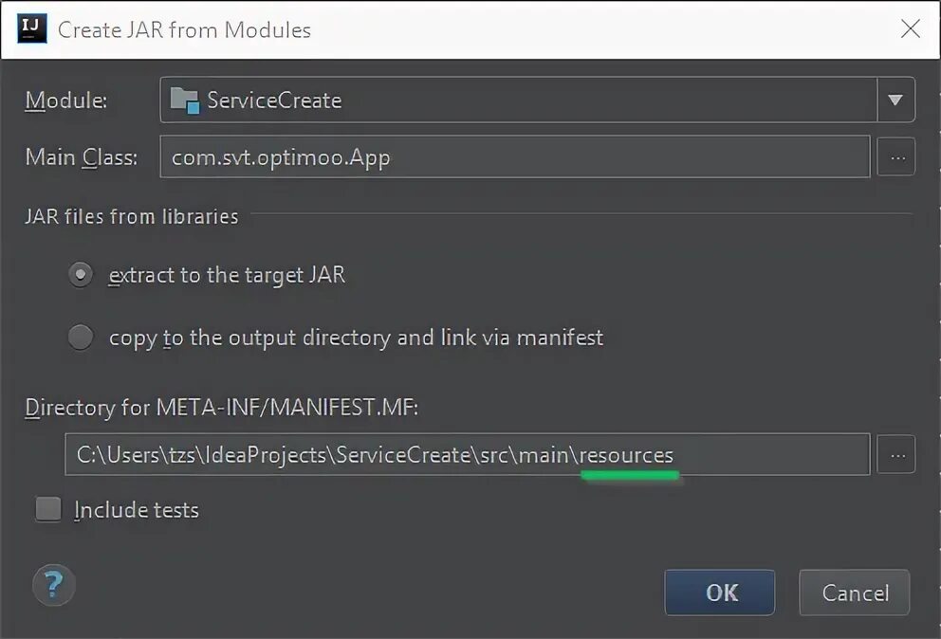The height and width of the screenshot is (639, 941).
Task: Click the 'Directory for META-INF/MANIFEST.MF:' label
Action: pos(222,408)
